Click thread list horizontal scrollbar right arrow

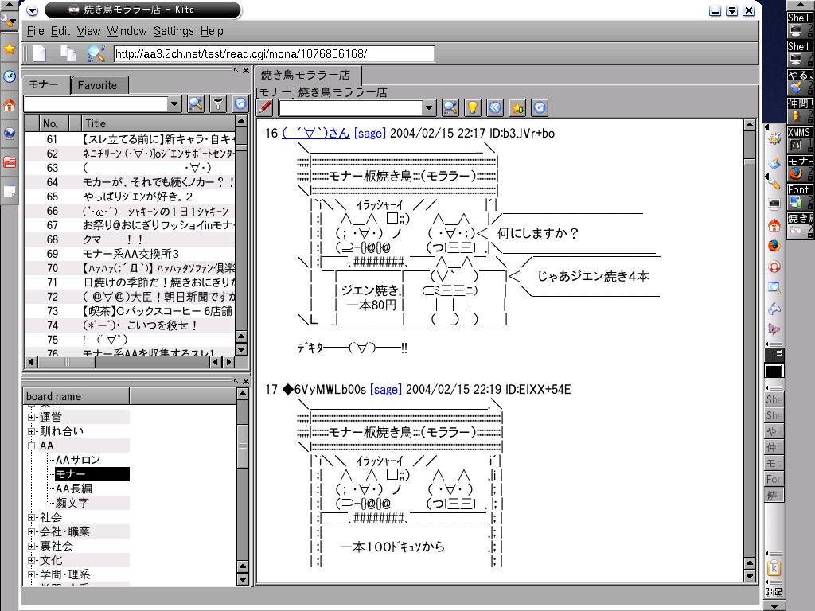(x=228, y=362)
